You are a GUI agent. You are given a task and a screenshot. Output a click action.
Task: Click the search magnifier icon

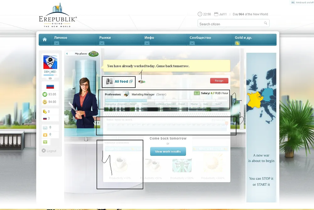pyautogui.click(x=266, y=23)
